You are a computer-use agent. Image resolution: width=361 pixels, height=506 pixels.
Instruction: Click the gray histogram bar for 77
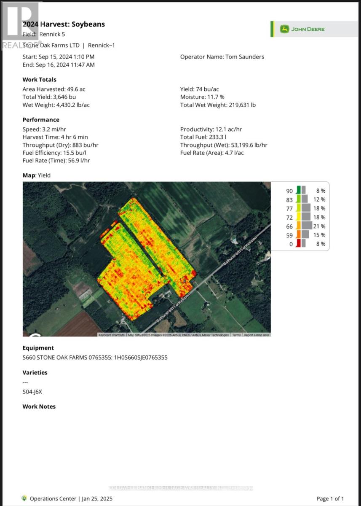point(306,208)
